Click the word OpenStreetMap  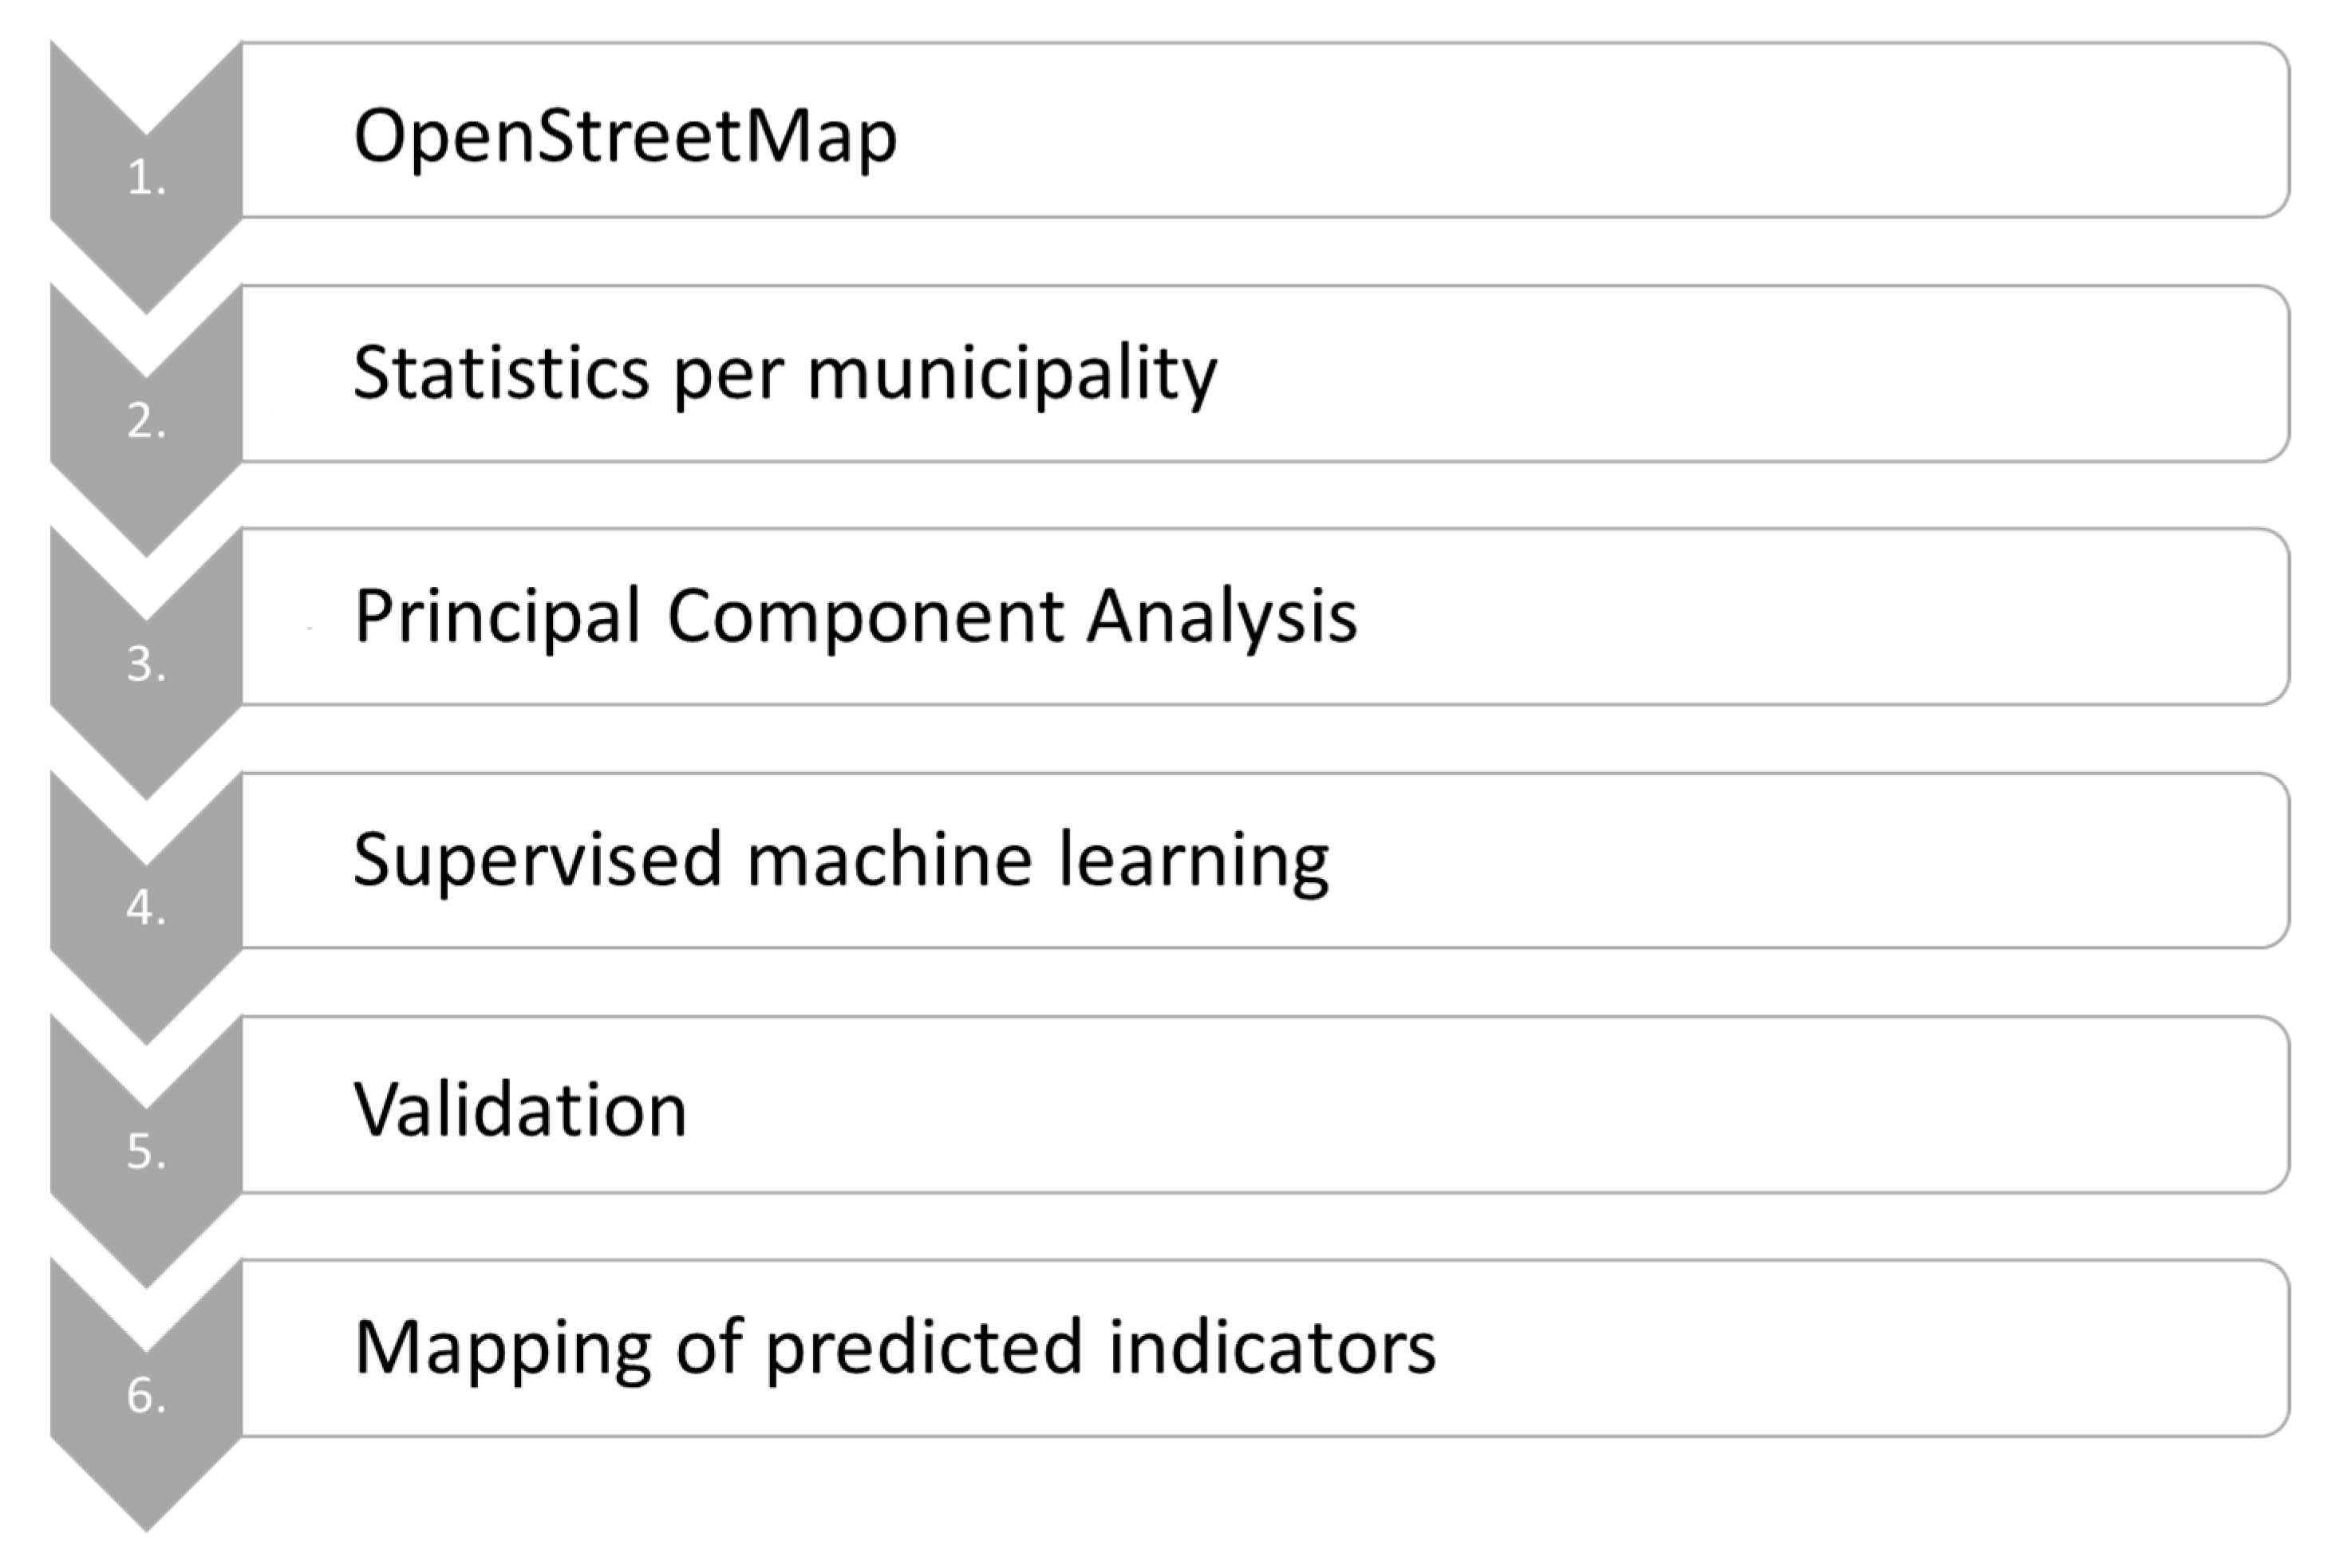click(x=626, y=138)
